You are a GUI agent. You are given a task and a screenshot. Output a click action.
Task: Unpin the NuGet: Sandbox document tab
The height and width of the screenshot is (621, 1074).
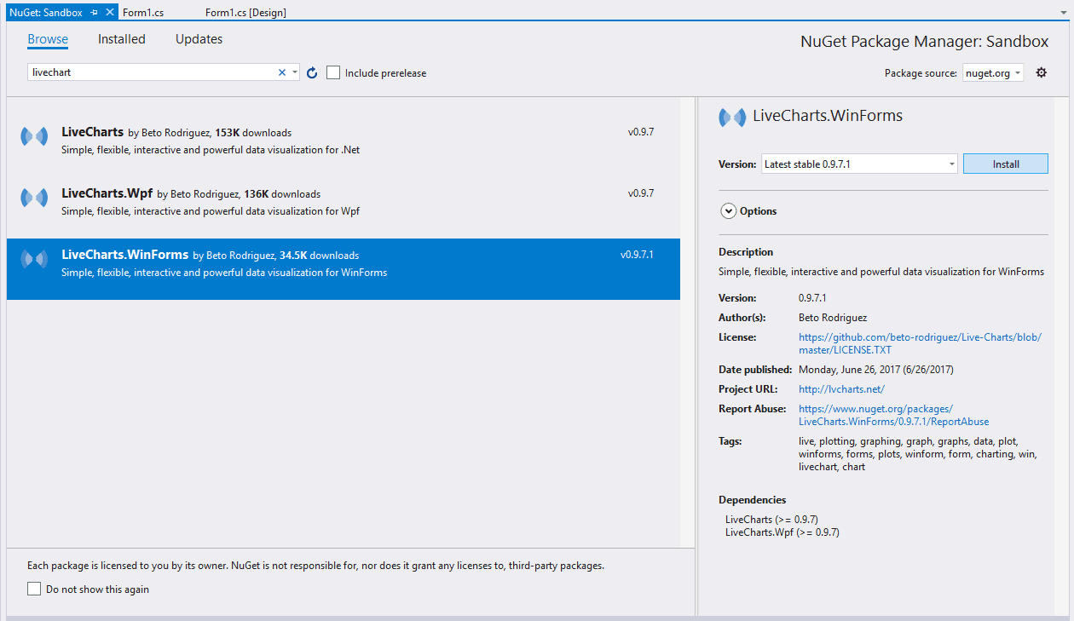tap(95, 12)
